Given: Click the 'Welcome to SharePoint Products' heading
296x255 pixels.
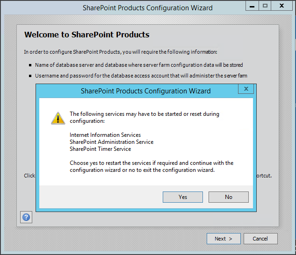Looking at the screenshot, I should click(x=87, y=35).
